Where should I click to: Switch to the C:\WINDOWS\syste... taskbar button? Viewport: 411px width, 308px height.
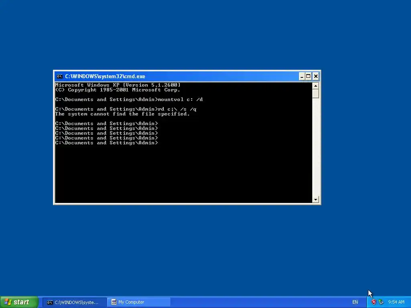[x=74, y=302]
